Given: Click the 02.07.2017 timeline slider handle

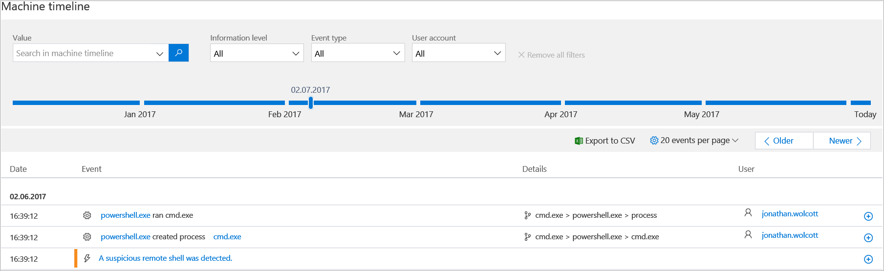Looking at the screenshot, I should 311,103.
